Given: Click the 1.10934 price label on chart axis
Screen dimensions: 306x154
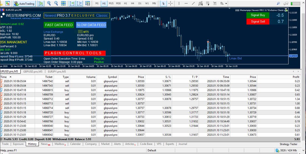Looking at the screenshot, I should 293,56.
